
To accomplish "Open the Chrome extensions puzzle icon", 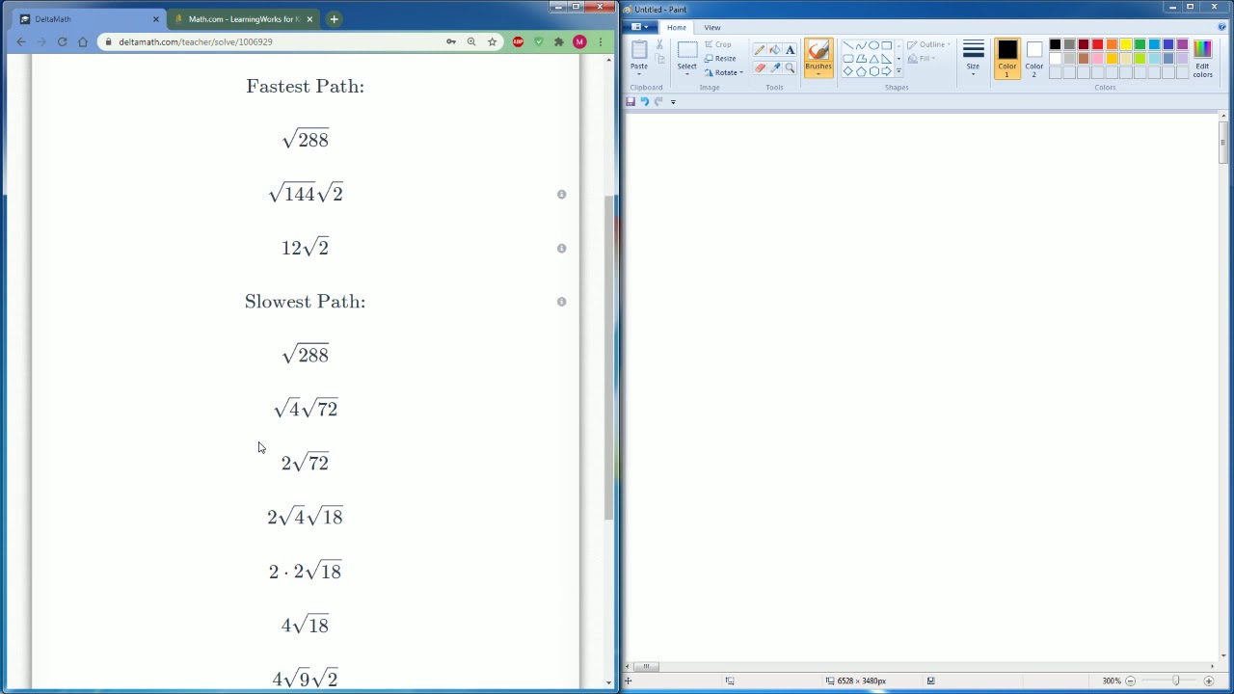I will (x=559, y=41).
